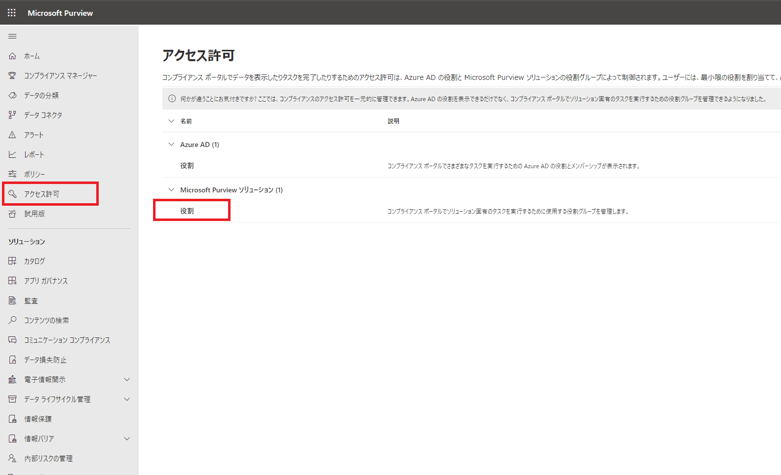The width and height of the screenshot is (781, 475).
Task: Click the データ コネクタ connector icon
Action: coord(12,115)
